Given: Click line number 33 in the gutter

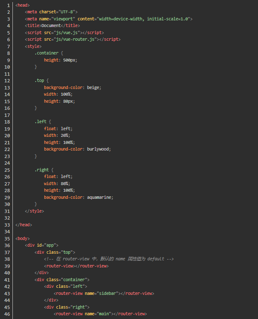Looking at the screenshot, I should click(x=7, y=225).
